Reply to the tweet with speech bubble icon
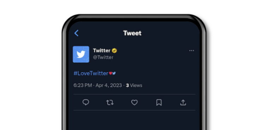267x130 pixels. point(86,102)
